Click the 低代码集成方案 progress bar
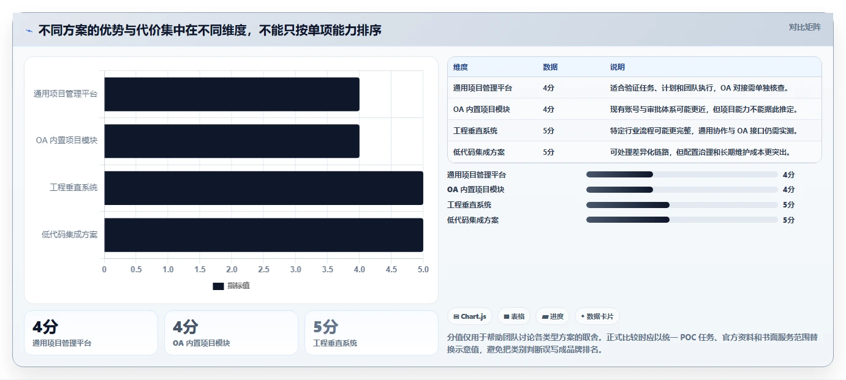The height and width of the screenshot is (380, 846). (681, 220)
